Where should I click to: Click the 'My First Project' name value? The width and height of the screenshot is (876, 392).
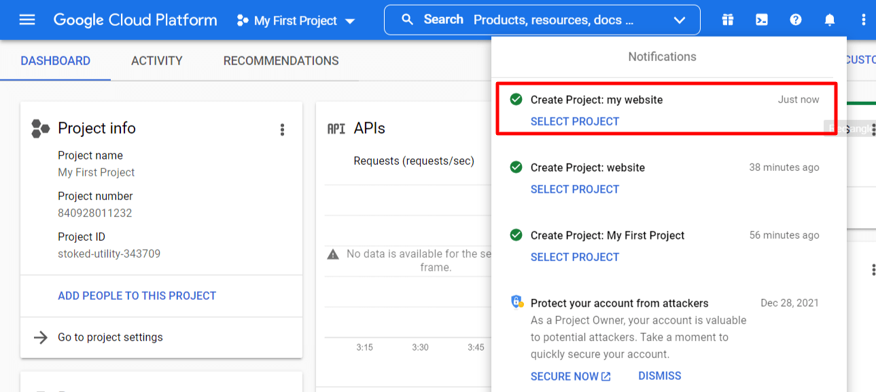[97, 172]
